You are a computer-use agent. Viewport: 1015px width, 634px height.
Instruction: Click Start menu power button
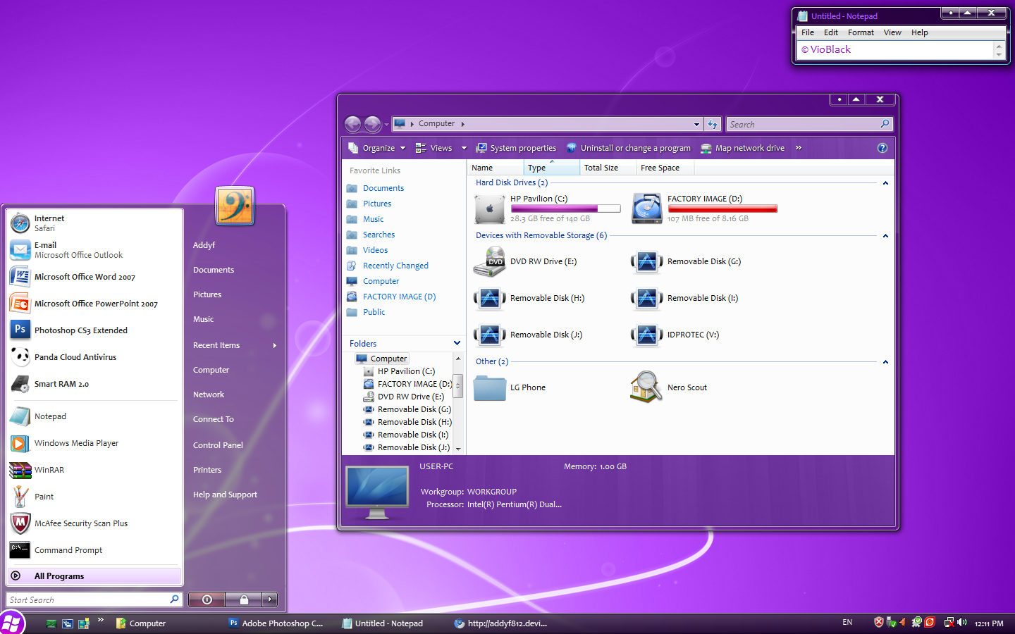207,599
